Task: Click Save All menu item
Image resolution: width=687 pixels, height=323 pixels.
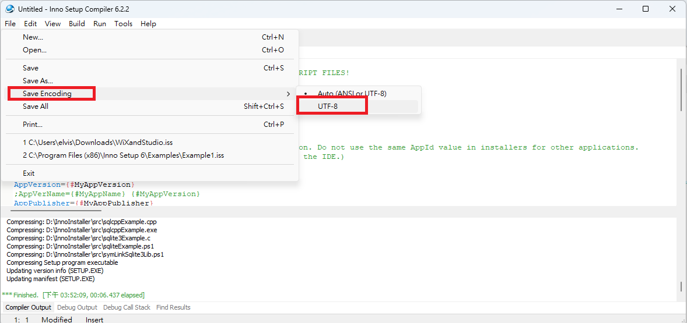Action: click(x=35, y=107)
